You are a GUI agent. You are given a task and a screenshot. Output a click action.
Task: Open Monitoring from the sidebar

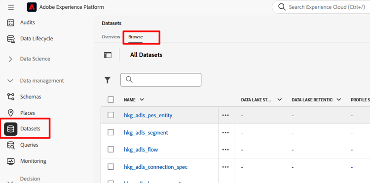point(33,161)
